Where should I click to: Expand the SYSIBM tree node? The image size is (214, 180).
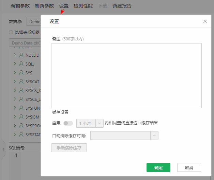pyautogui.click(x=15, y=117)
